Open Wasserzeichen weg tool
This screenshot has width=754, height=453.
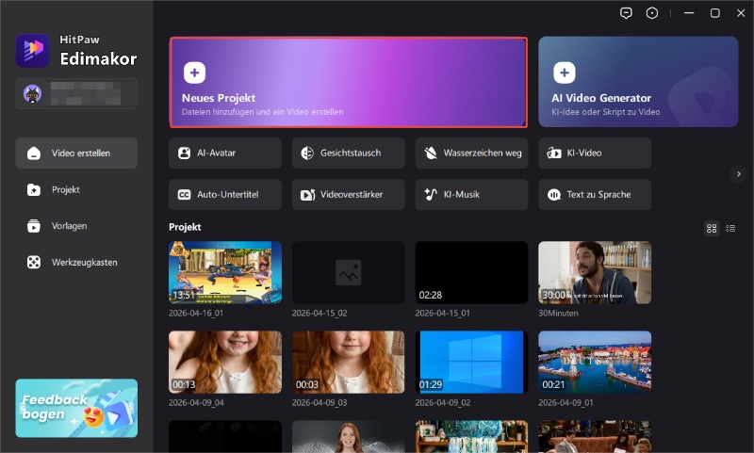[472, 154]
